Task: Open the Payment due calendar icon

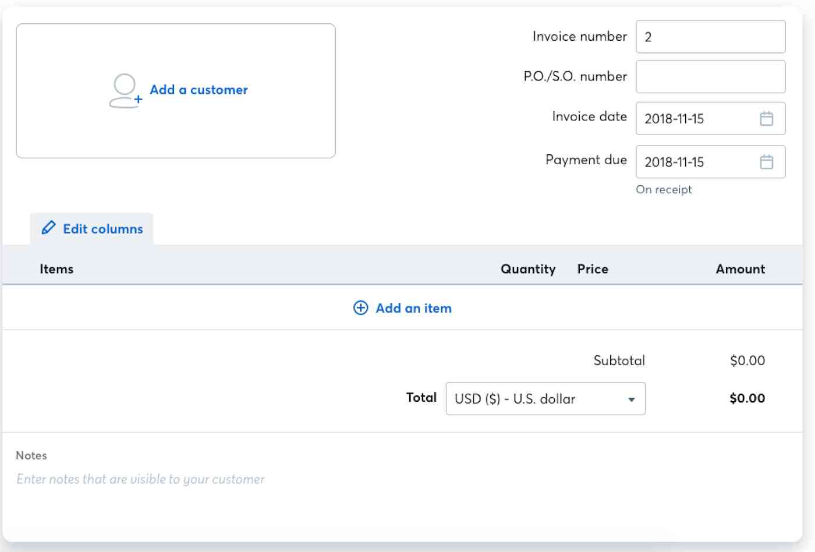Action: pyautogui.click(x=766, y=162)
